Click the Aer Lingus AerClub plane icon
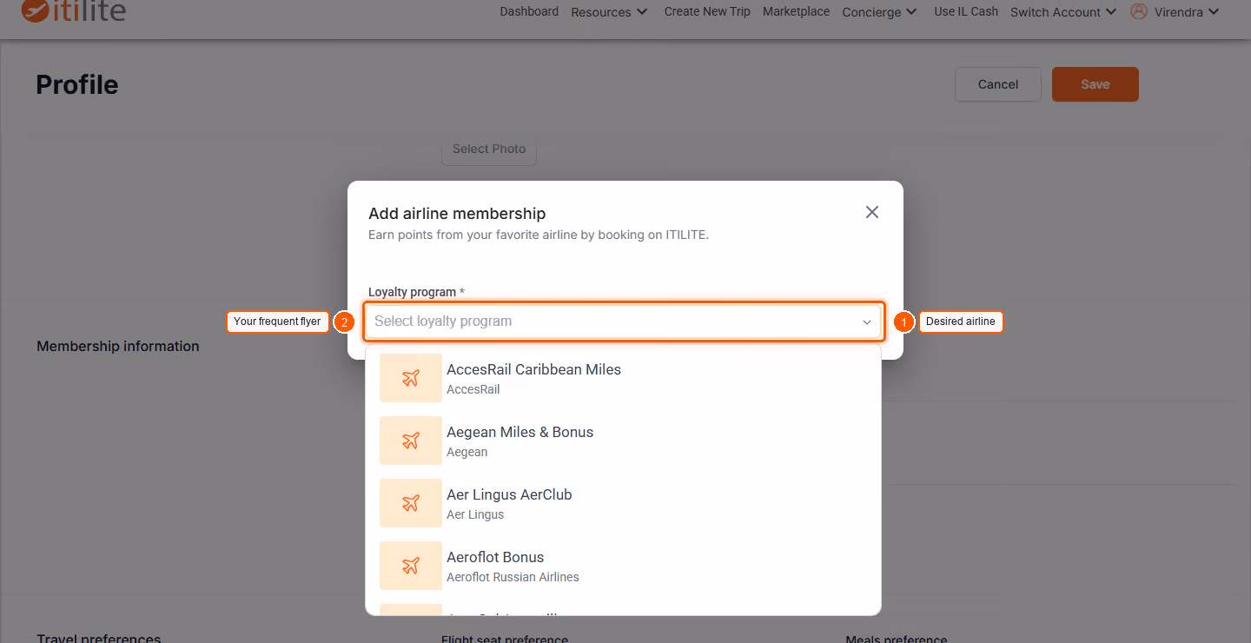Viewport: 1251px width, 643px height. (411, 503)
